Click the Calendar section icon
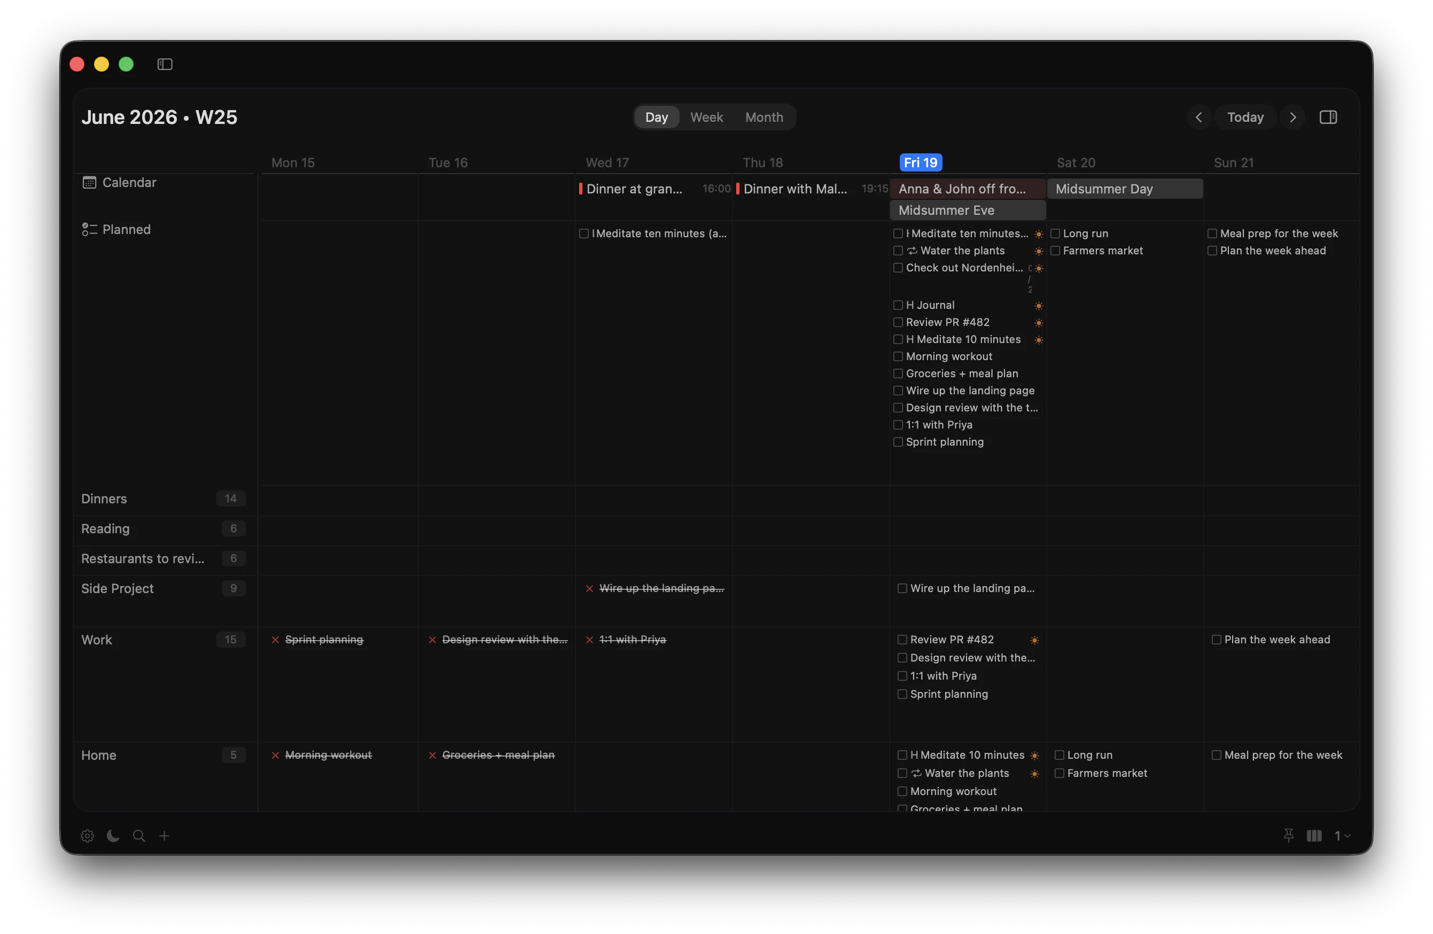Screen dimensions: 1433x934 [89, 182]
